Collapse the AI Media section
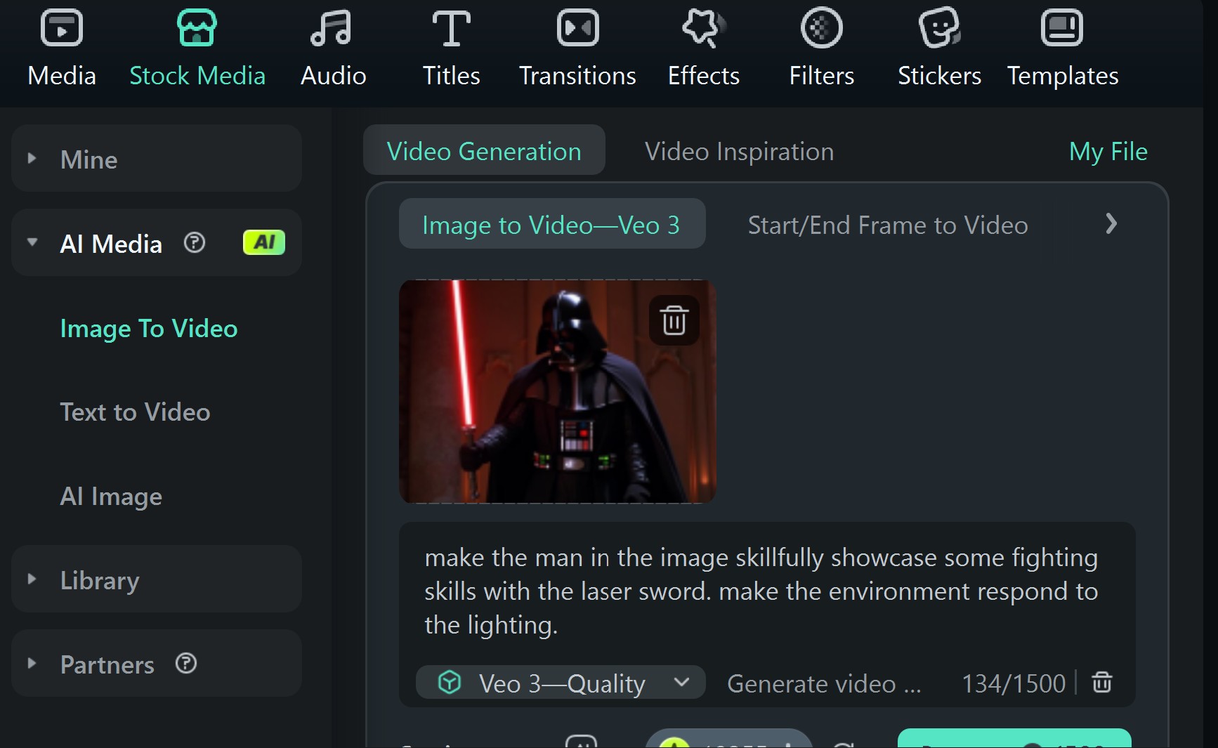The height and width of the screenshot is (748, 1218). 32,242
